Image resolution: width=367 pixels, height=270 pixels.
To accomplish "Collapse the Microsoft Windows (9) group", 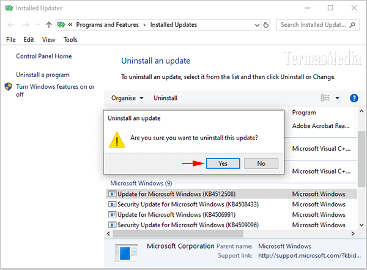I will [x=141, y=183].
